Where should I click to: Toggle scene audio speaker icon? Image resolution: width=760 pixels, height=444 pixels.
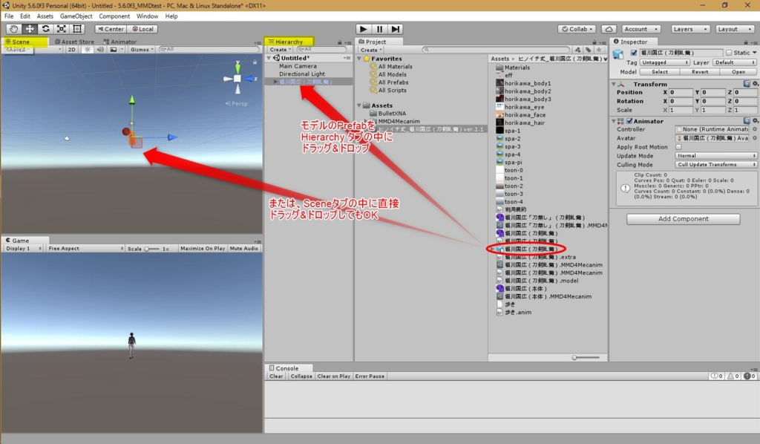click(x=100, y=50)
